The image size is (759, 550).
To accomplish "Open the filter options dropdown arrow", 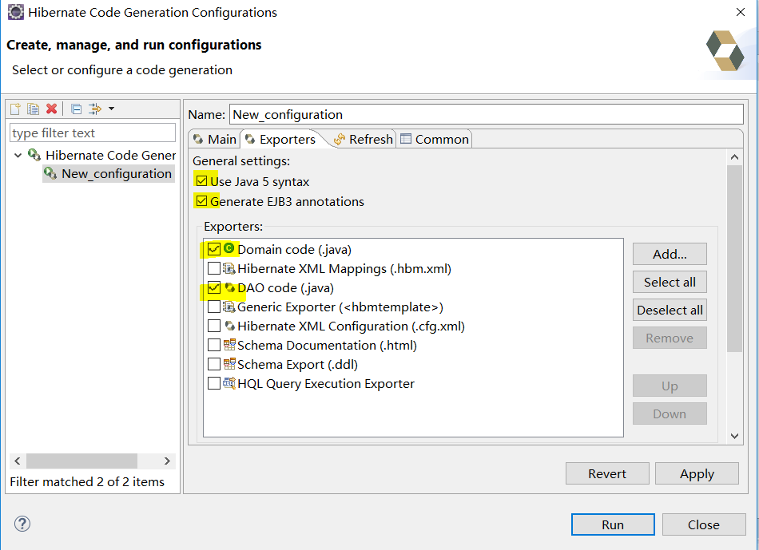I will (111, 109).
